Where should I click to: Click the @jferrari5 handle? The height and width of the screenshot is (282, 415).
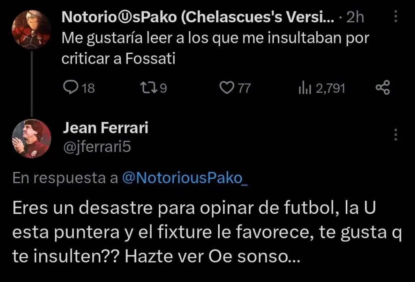pos(97,147)
